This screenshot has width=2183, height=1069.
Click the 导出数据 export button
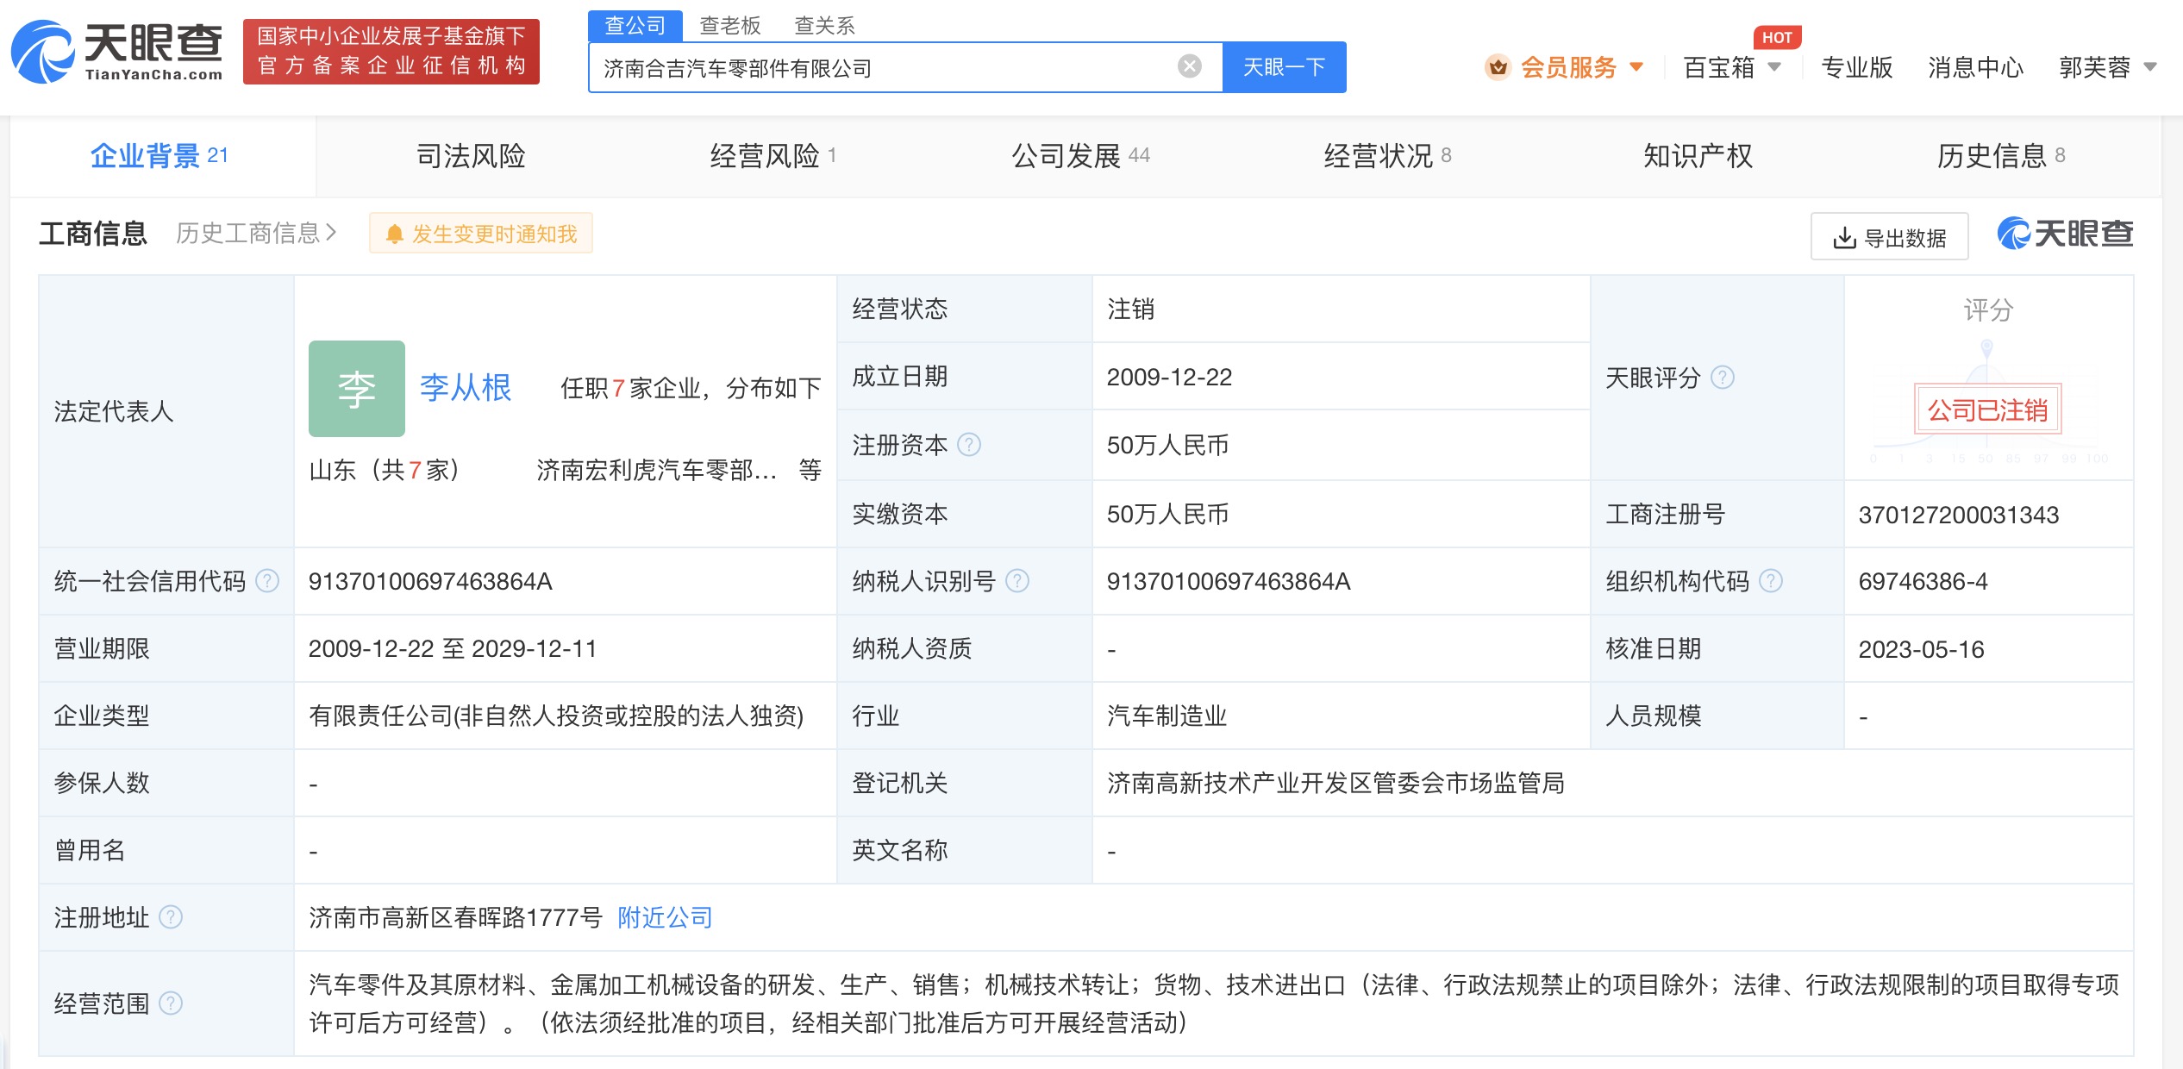click(x=1889, y=237)
